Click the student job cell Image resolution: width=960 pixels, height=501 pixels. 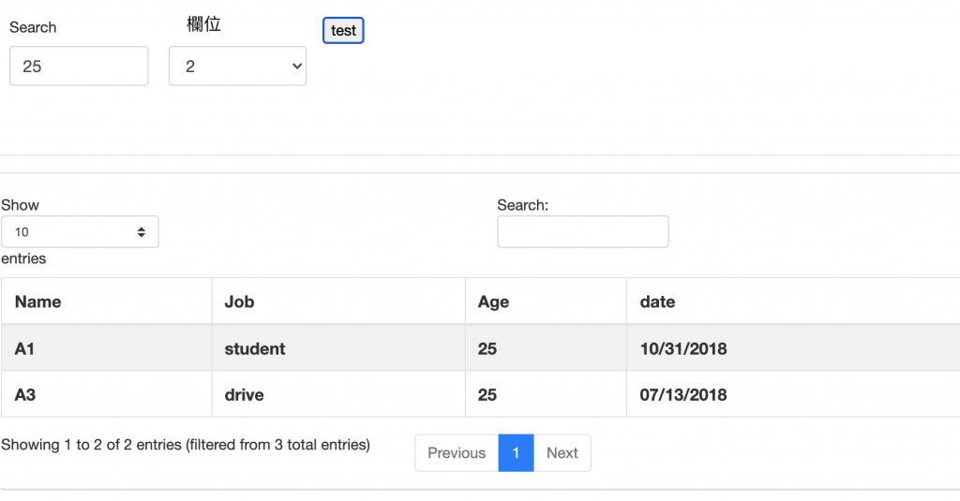click(255, 348)
